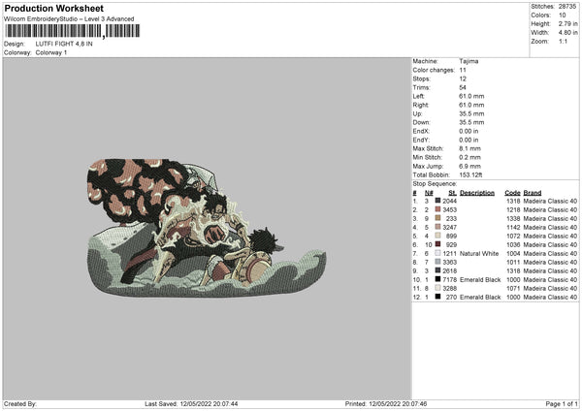Click the stitch count "7178" in row 10

coord(449,280)
